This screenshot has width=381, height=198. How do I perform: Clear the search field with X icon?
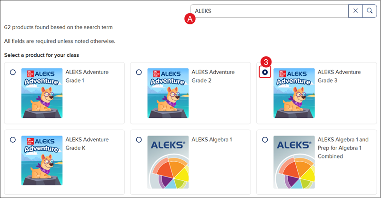356,11
